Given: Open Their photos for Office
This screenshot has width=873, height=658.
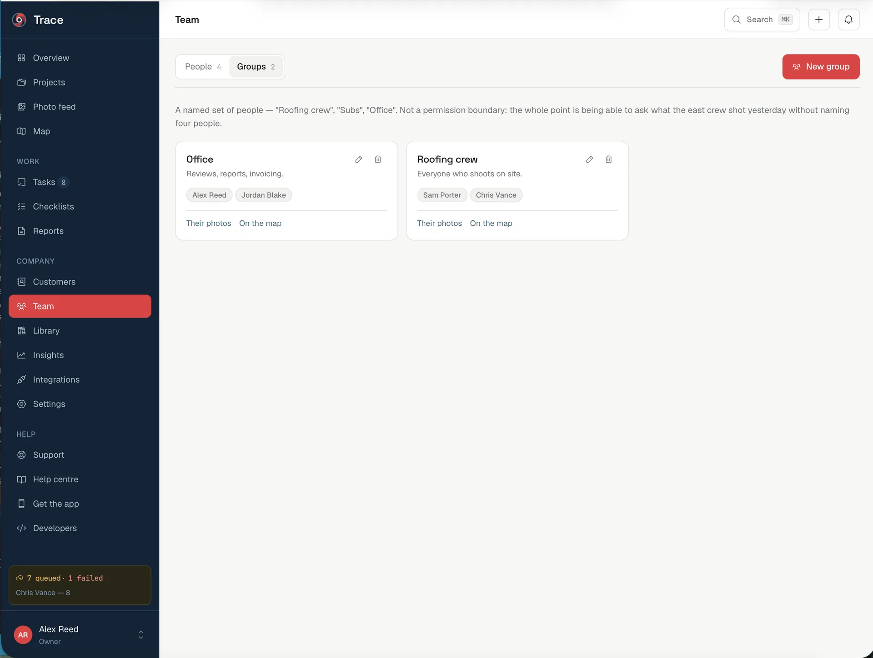Looking at the screenshot, I should [209, 223].
